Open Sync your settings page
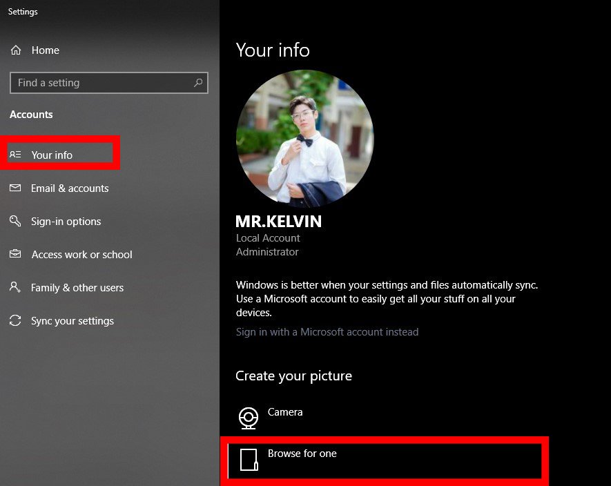Viewport: 611px width, 486px height. [72, 321]
